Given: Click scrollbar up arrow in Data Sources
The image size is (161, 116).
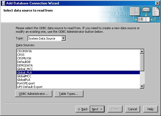Looking at the screenshot, I should point(142,51).
